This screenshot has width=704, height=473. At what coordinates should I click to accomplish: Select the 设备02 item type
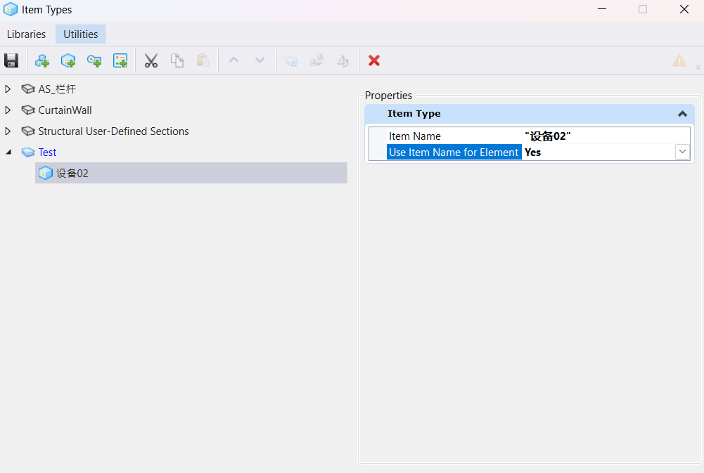click(x=72, y=174)
